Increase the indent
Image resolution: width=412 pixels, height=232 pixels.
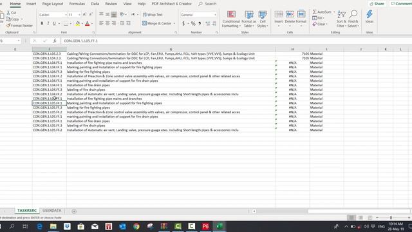tap(128, 23)
